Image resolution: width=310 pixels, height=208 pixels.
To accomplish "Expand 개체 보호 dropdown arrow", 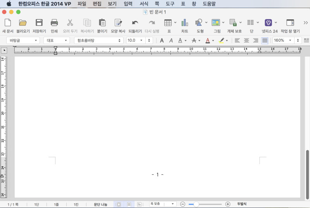I will point(240,22).
